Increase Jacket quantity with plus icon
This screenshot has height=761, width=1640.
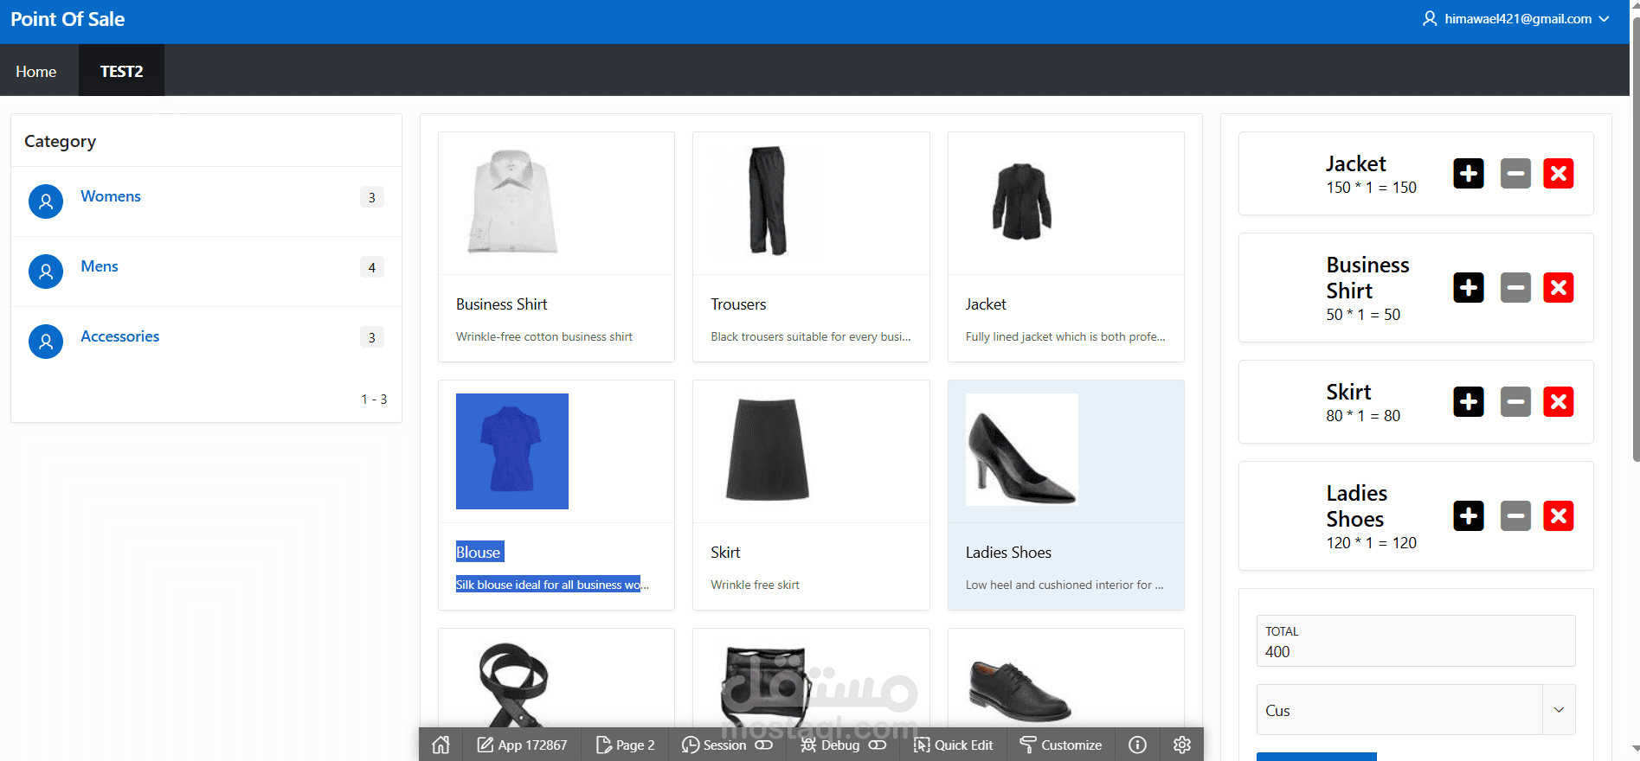coord(1469,173)
